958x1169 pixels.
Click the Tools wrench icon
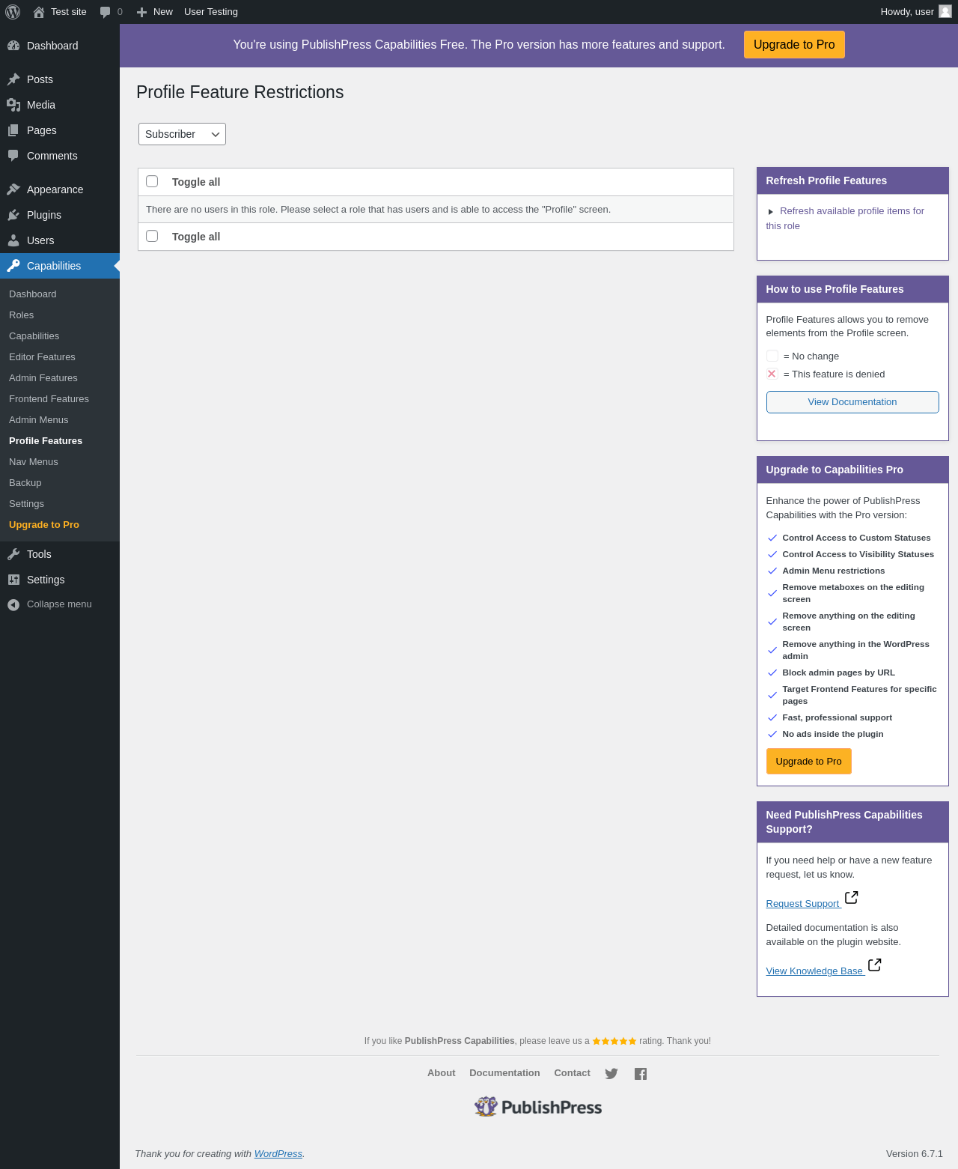[x=13, y=554]
